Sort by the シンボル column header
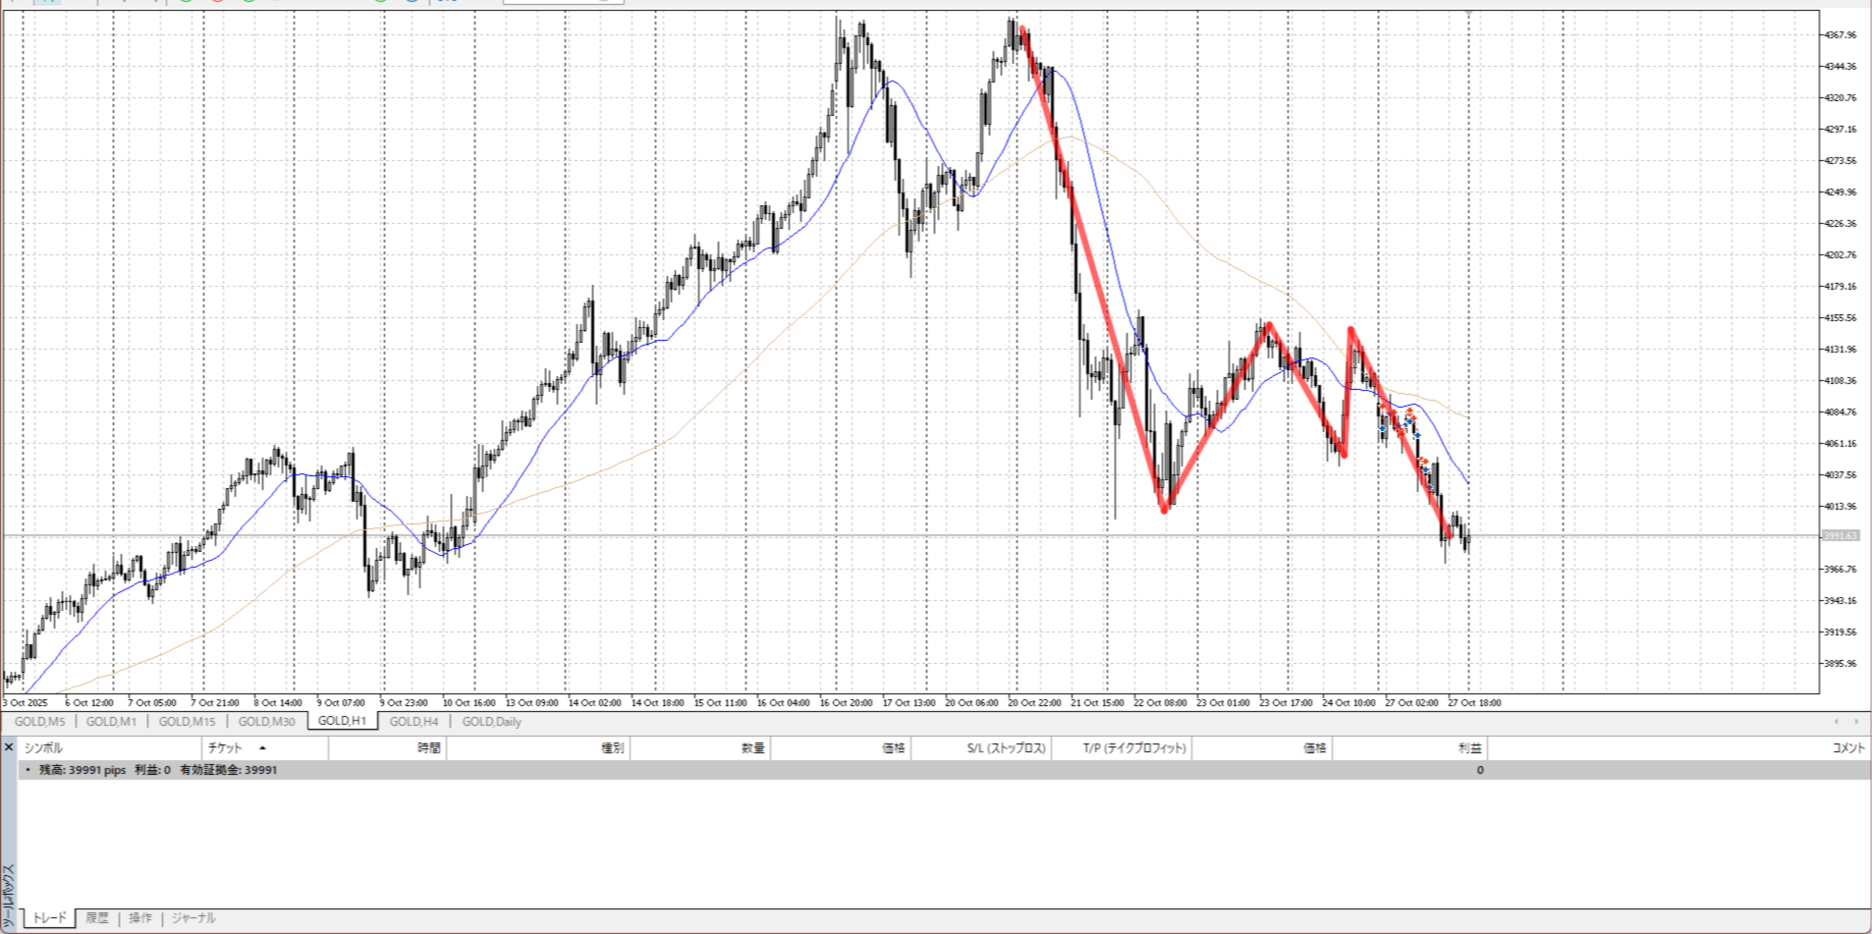1872x934 pixels. 43,748
